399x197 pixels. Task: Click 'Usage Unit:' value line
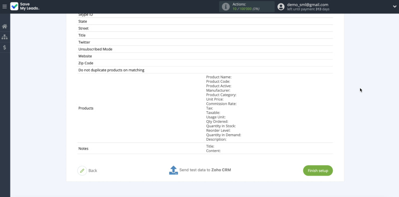click(x=216, y=117)
